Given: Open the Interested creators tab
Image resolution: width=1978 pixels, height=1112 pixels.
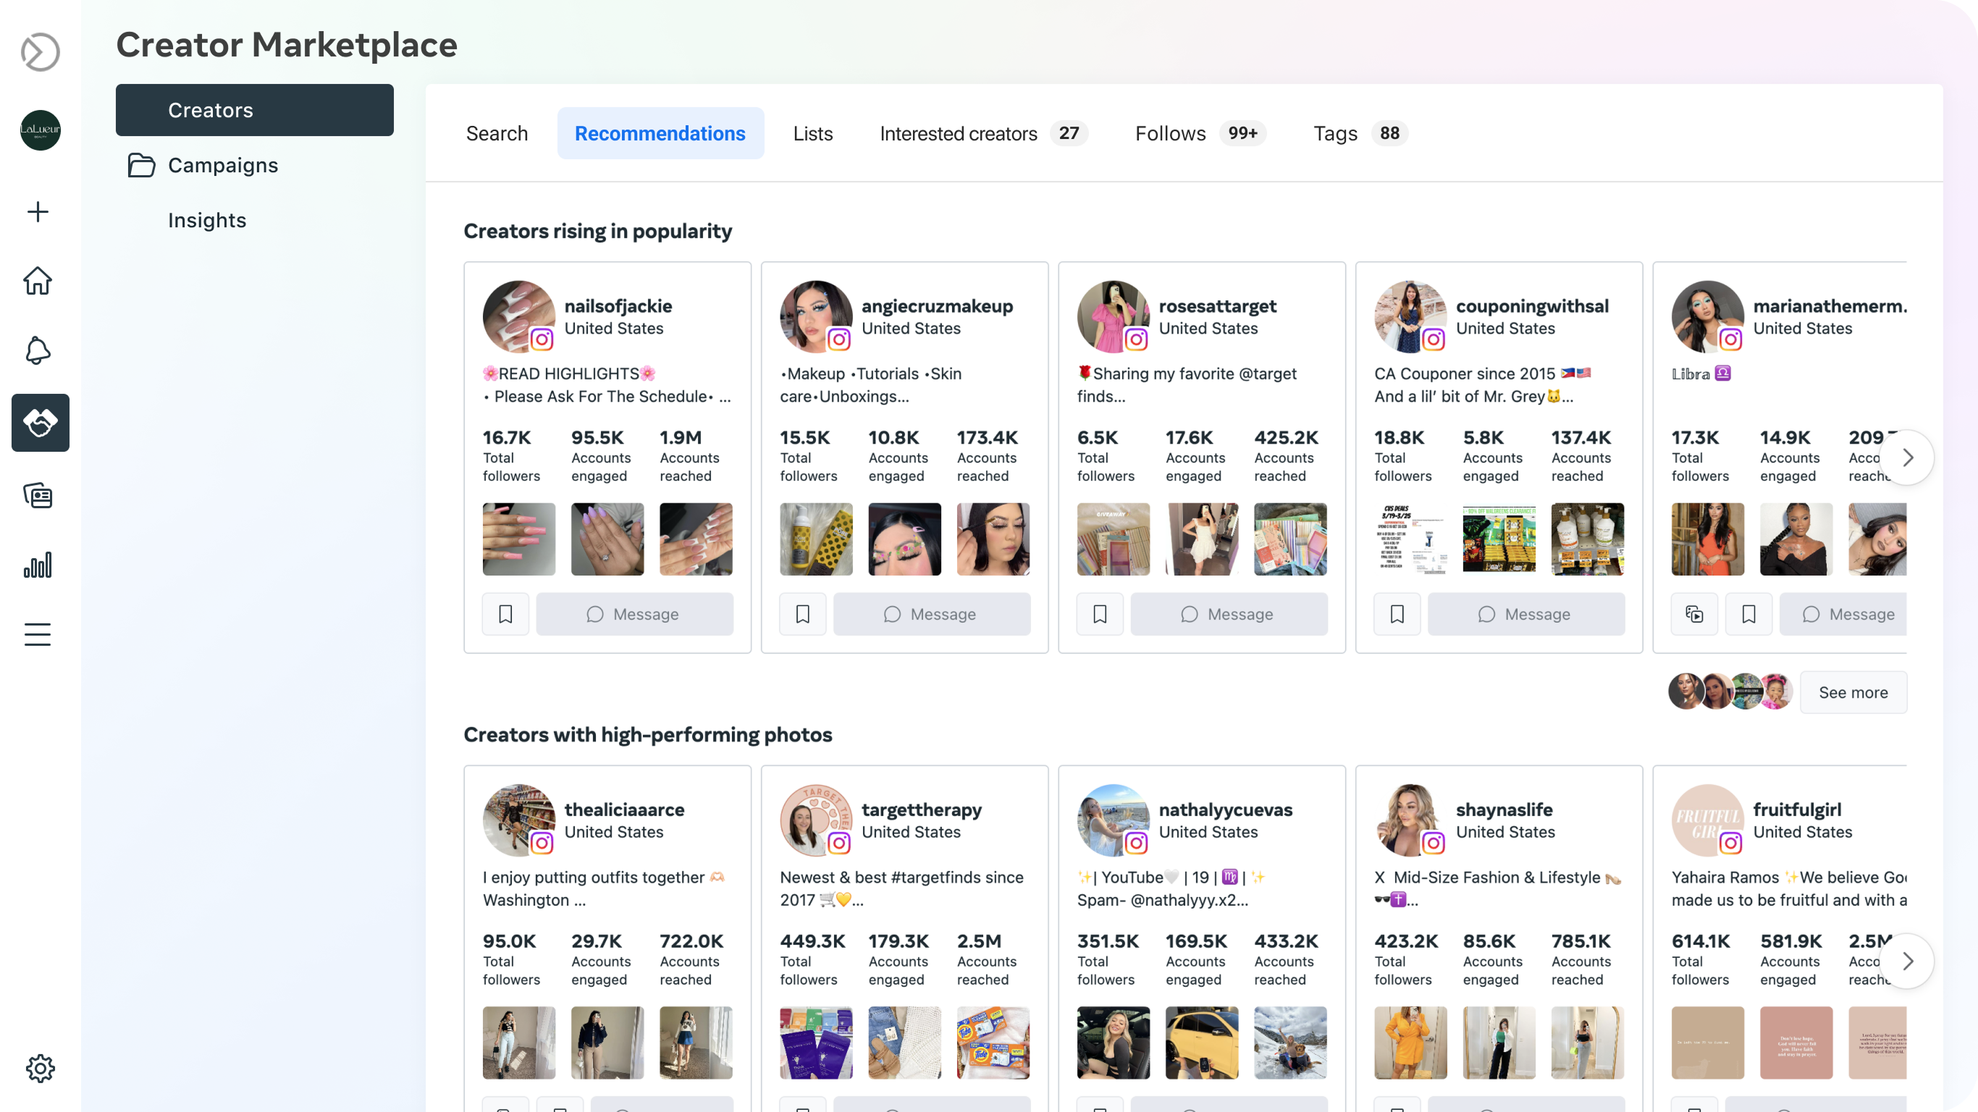Looking at the screenshot, I should (x=959, y=133).
